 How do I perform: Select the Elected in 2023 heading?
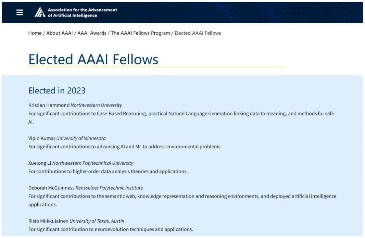coord(57,91)
